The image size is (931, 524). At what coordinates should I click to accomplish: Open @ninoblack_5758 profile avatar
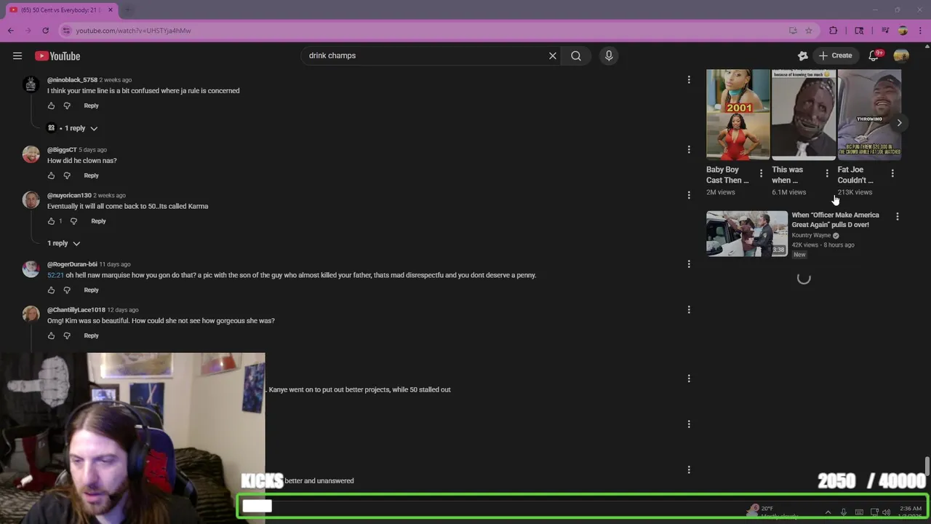31,84
